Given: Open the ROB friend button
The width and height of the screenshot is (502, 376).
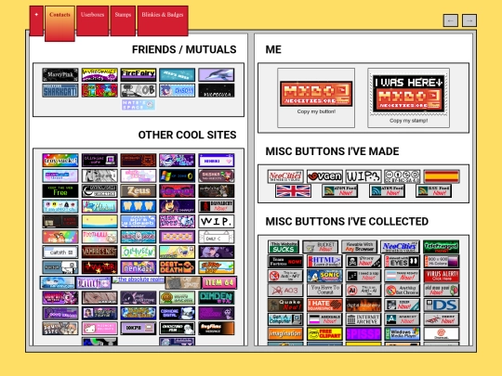Looking at the screenshot, I should [x=139, y=90].
